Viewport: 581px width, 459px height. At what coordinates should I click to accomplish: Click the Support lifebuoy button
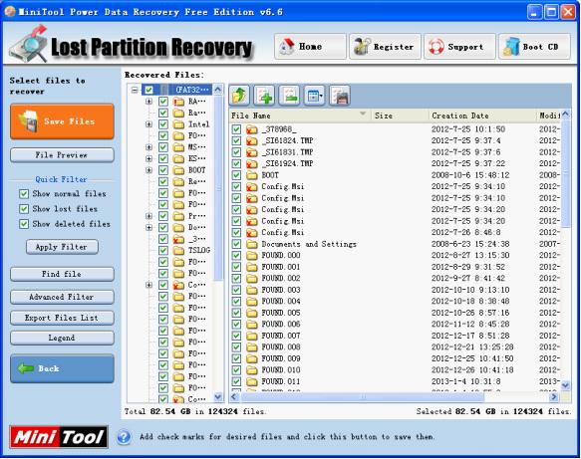[459, 47]
